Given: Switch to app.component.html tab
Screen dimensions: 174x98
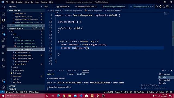Looking at the screenshot, I should click(86, 7).
